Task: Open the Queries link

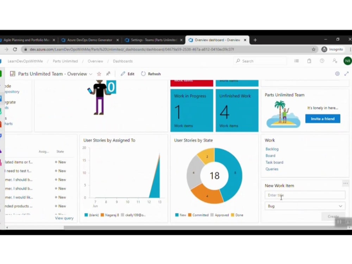Action: tap(272, 169)
